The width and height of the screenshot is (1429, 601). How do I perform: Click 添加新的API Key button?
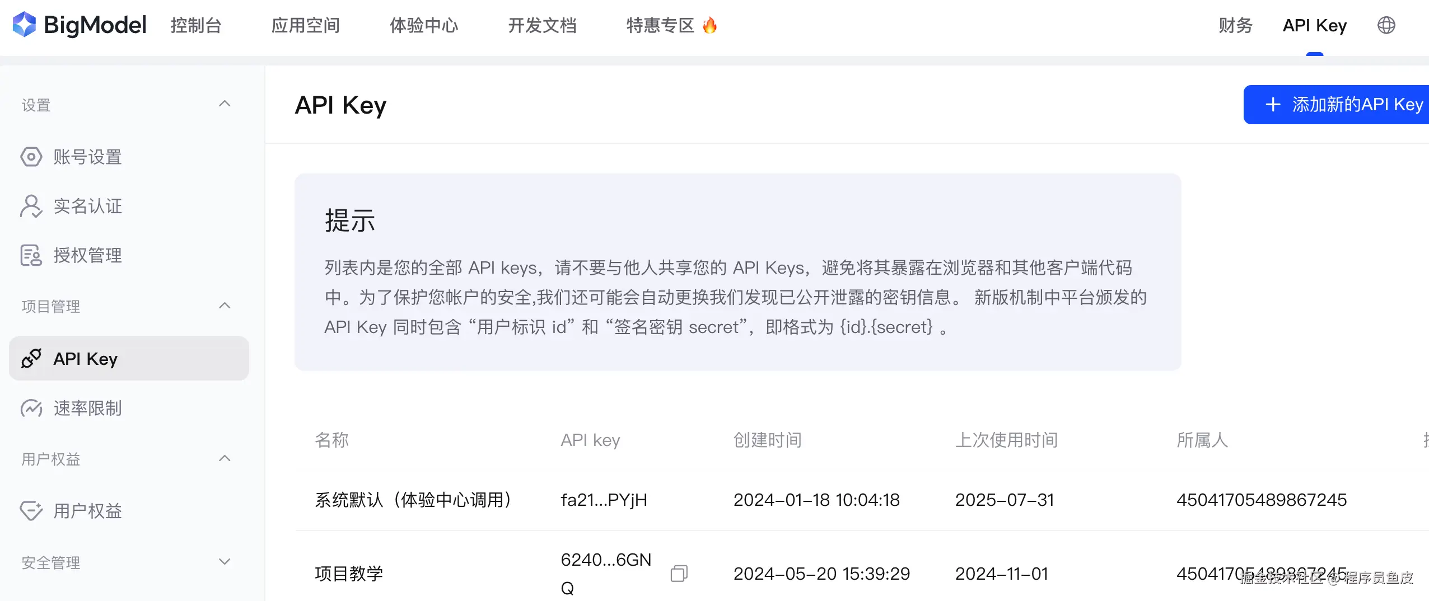pyautogui.click(x=1336, y=105)
